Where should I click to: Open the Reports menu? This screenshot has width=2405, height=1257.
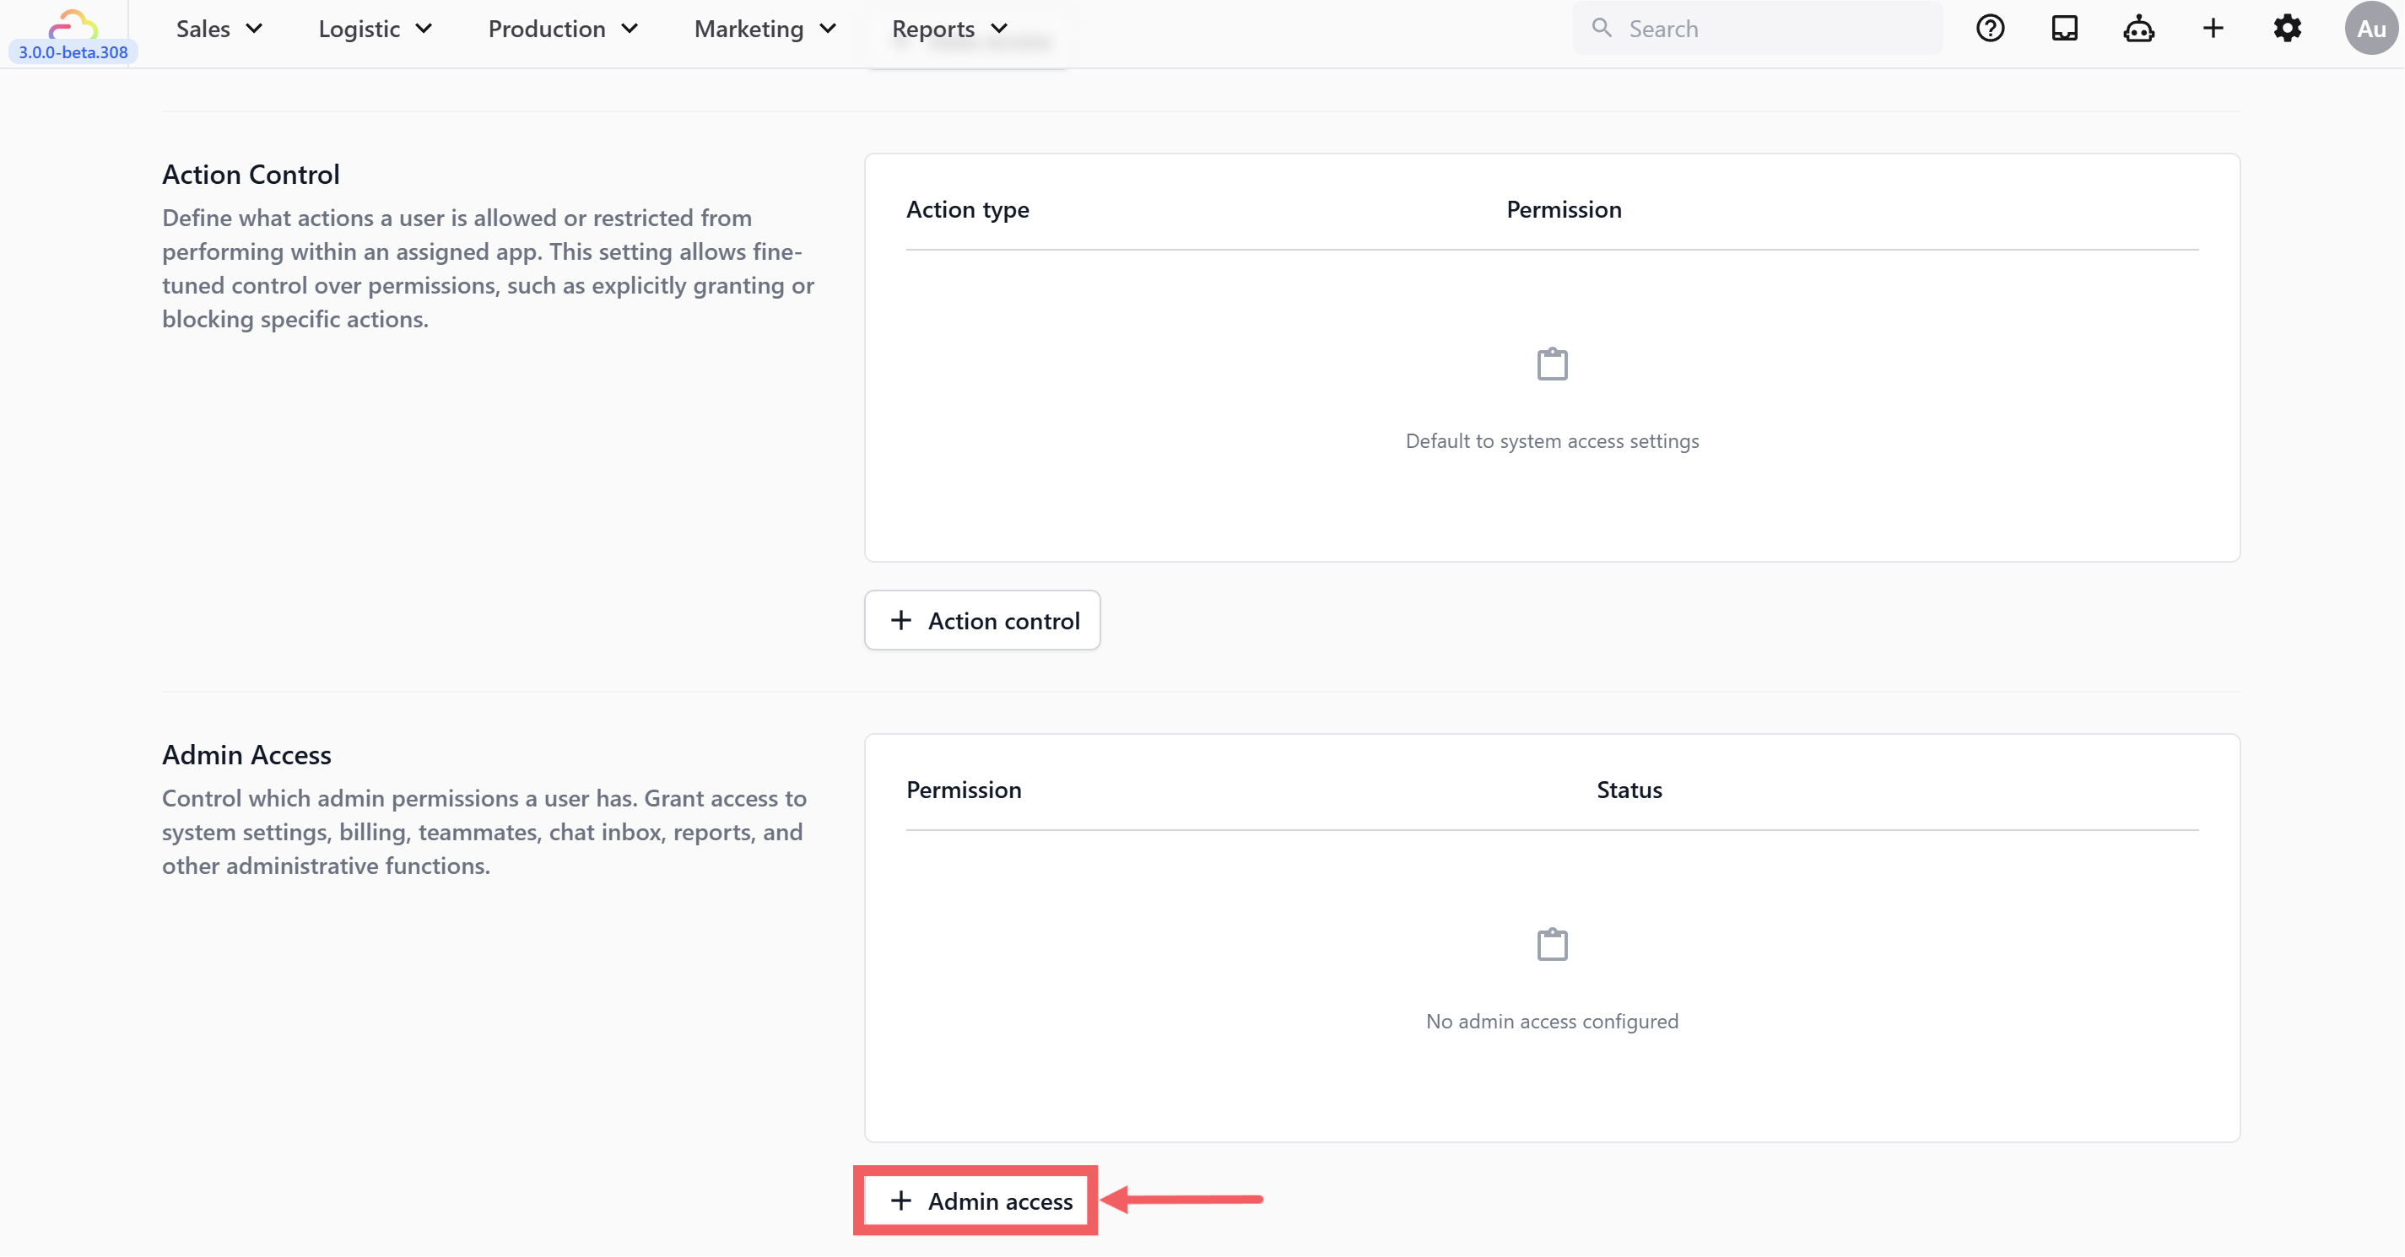point(948,29)
